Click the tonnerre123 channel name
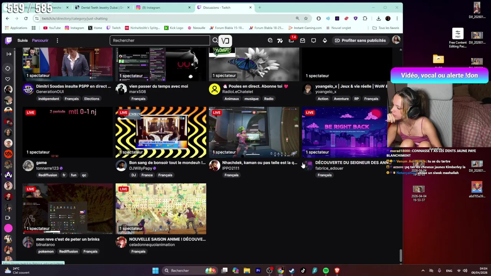This screenshot has height=276, width=491. click(47, 168)
